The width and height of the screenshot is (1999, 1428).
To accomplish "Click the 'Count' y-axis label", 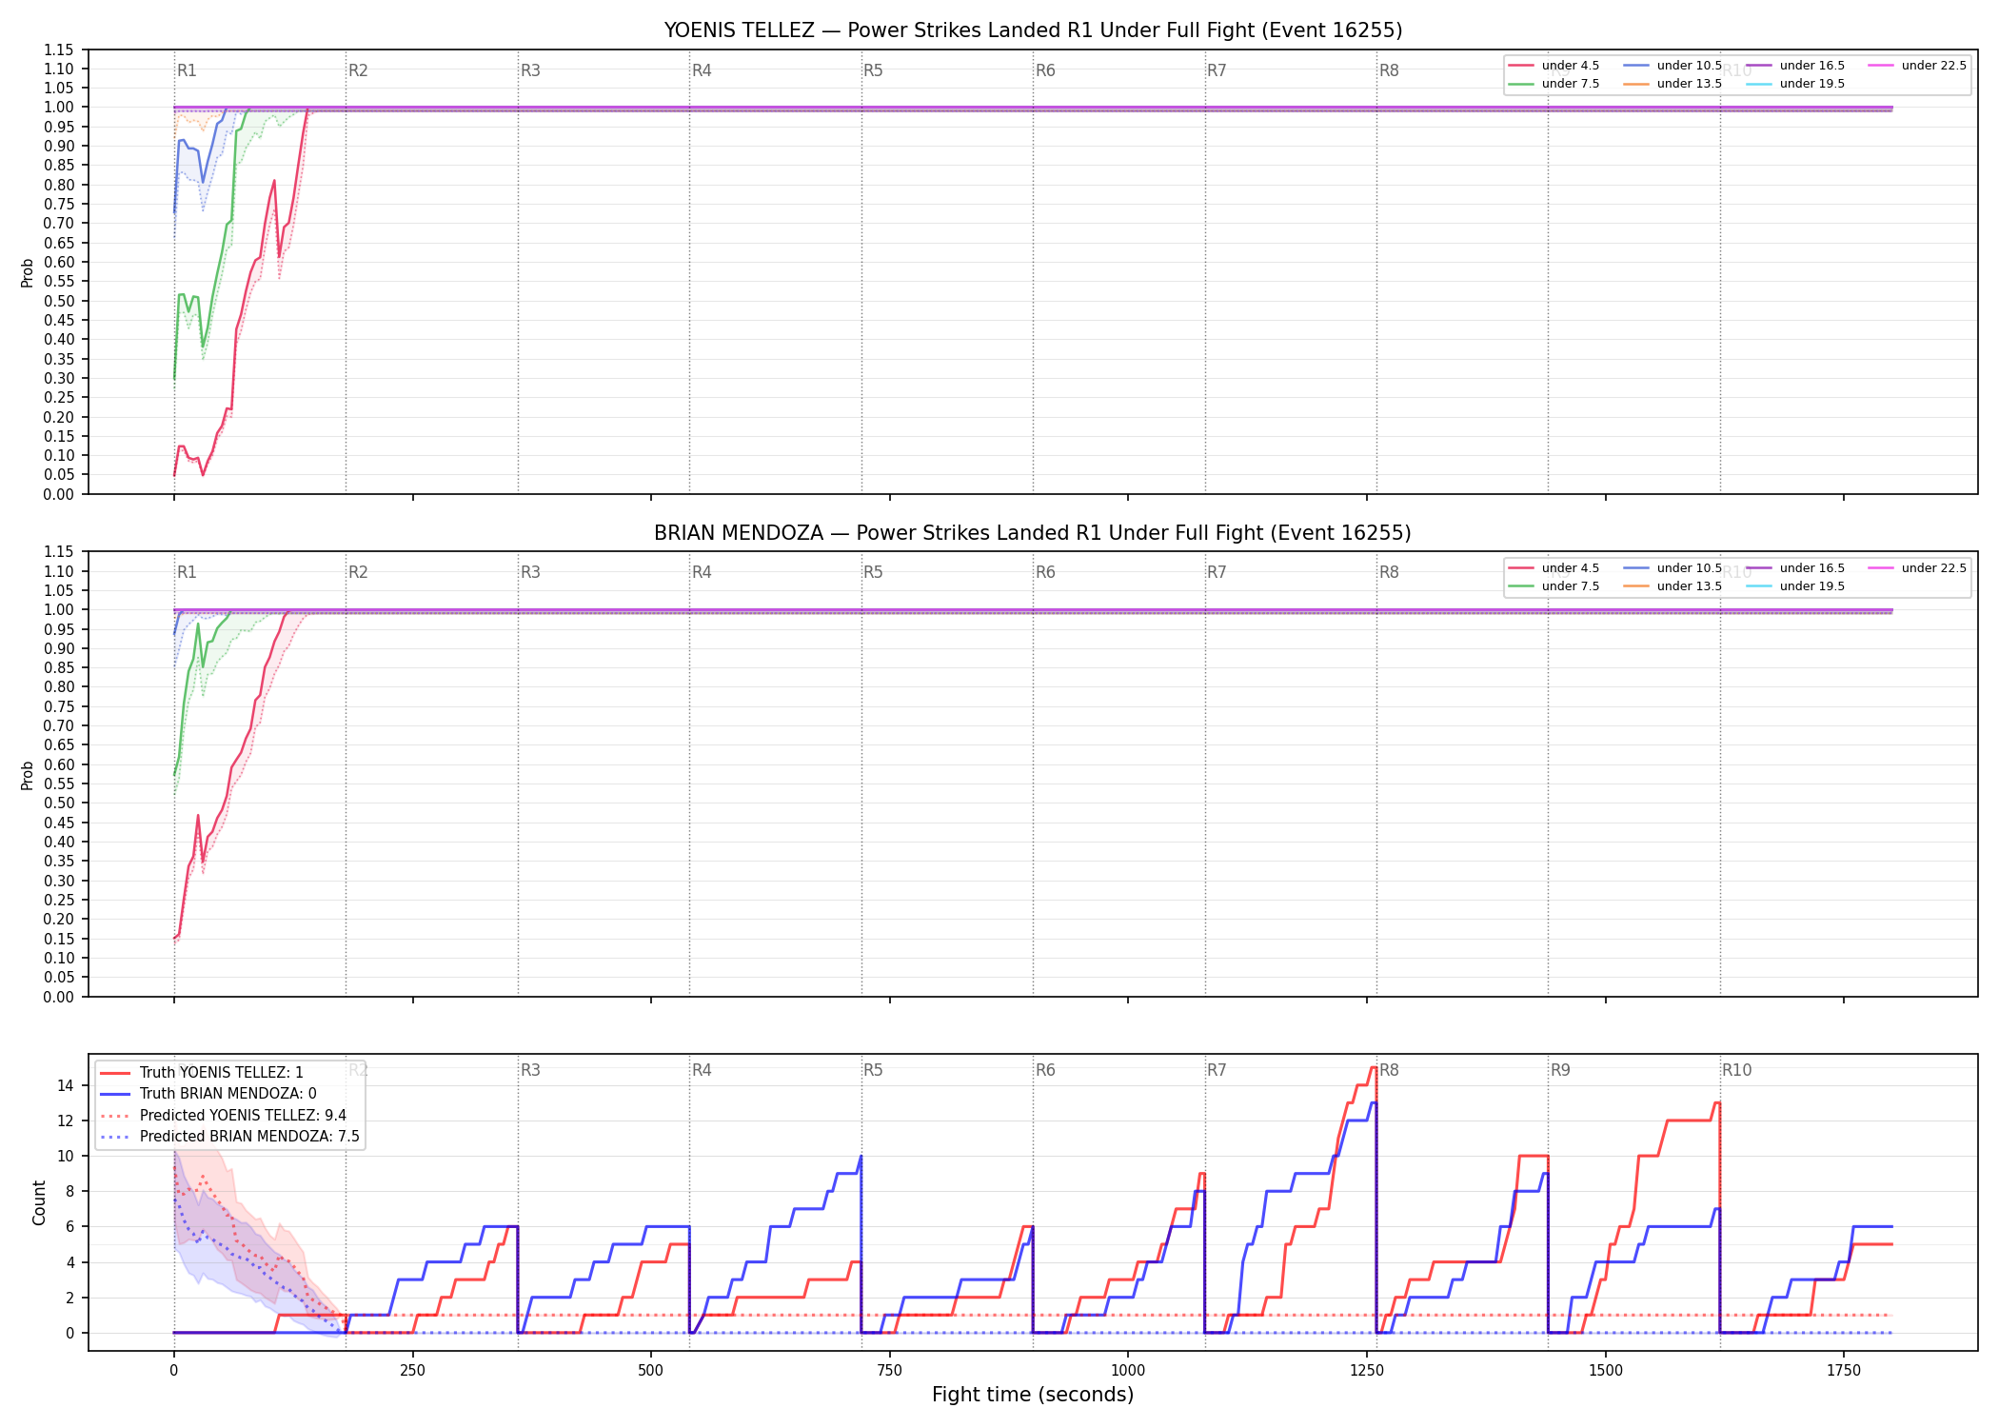I will [x=39, y=1202].
